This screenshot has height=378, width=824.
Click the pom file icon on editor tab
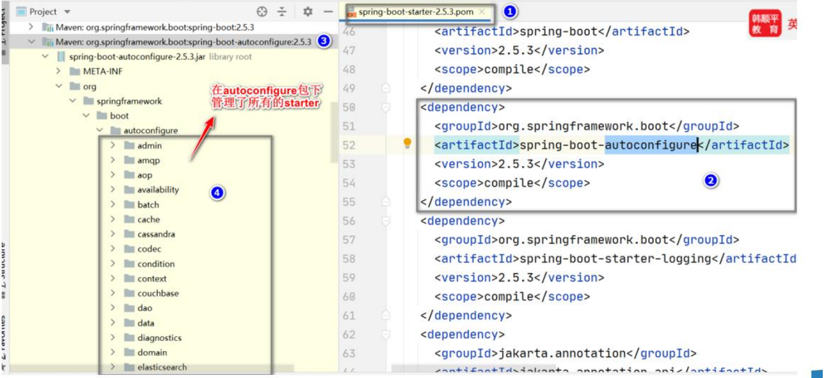(x=352, y=12)
